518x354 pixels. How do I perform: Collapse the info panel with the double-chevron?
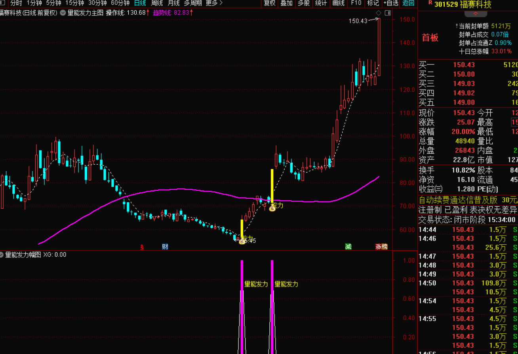pos(476,13)
